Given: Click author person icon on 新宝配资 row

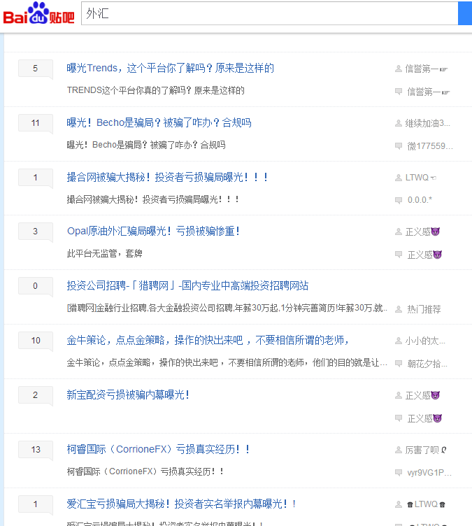Looking at the screenshot, I should (399, 395).
